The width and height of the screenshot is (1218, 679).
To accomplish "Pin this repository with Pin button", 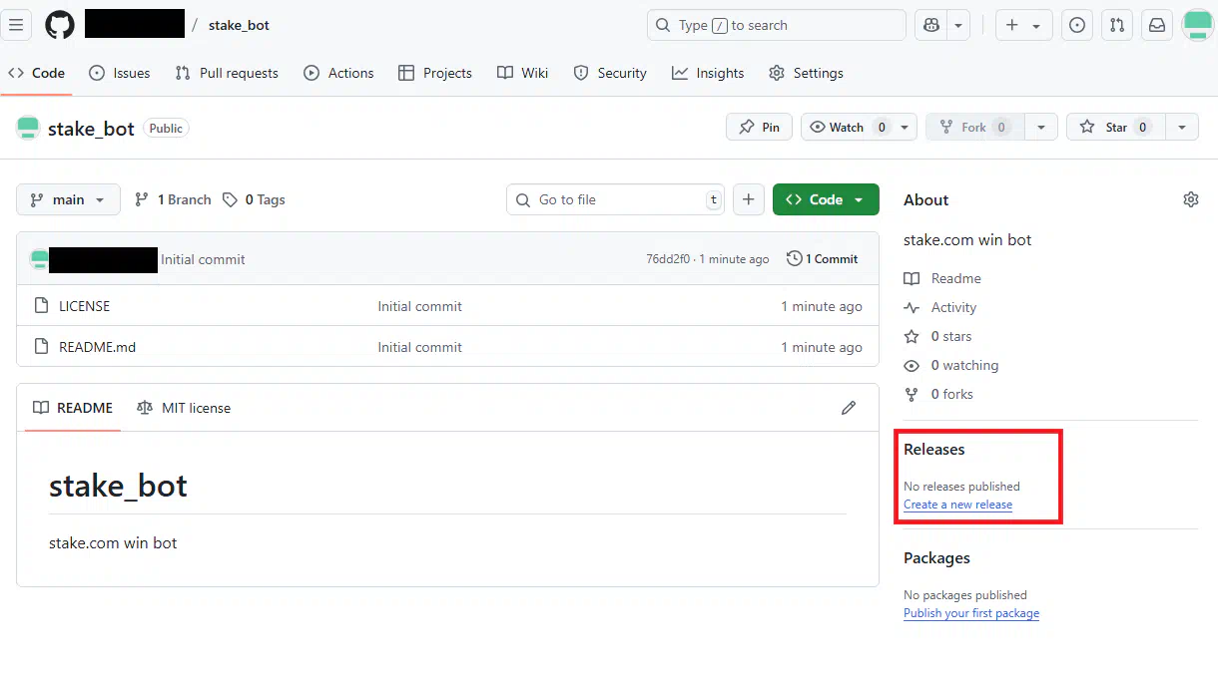I will coord(759,127).
